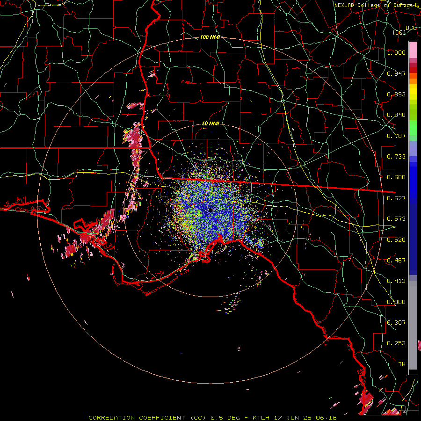
Task: Click the 0.307 scale value
Action: click(396, 323)
